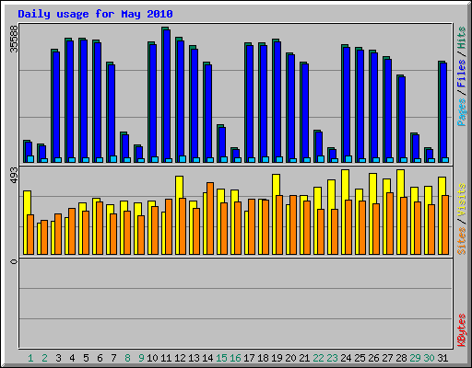Click day label '1' on the x-axis
472x368 pixels.
pyautogui.click(x=30, y=358)
